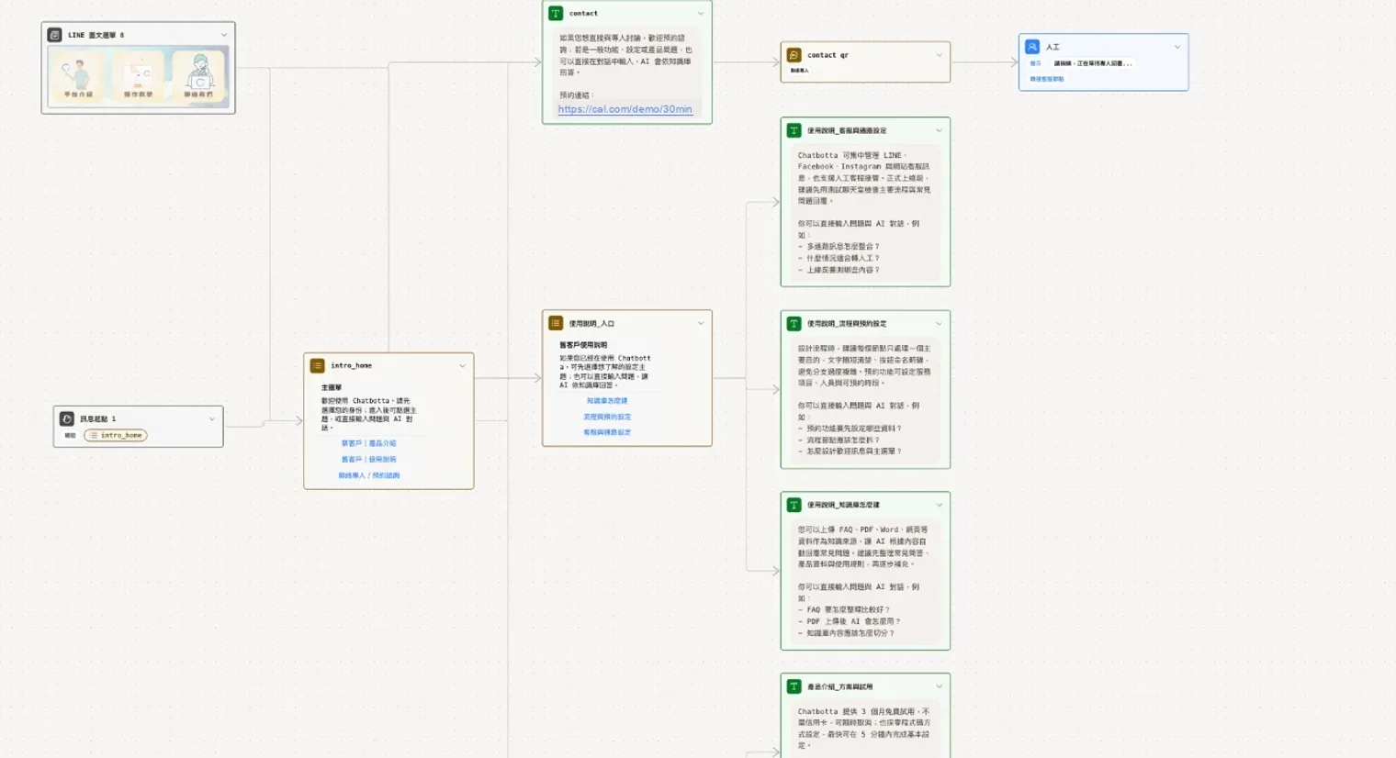Click the 產品介紹_方案與試用 node T icon

794,686
